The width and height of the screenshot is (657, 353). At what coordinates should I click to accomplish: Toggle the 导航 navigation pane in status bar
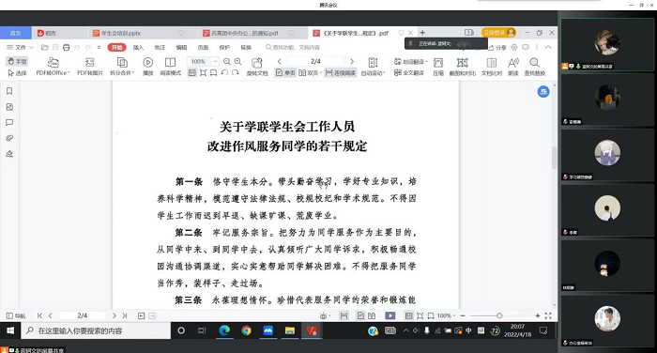[16, 315]
